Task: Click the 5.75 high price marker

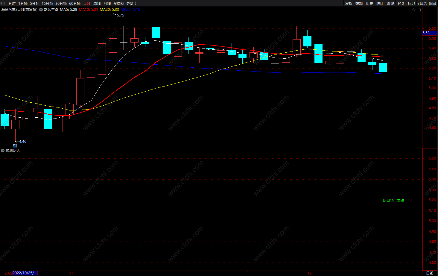Action: click(x=120, y=15)
